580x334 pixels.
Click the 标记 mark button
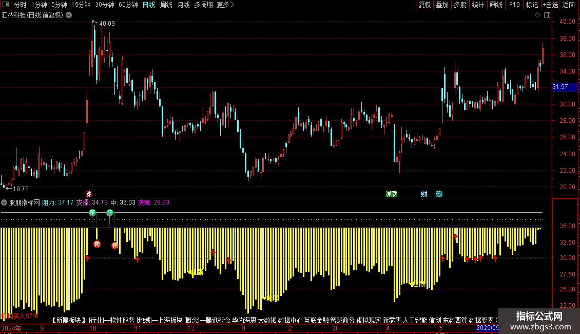coord(532,5)
